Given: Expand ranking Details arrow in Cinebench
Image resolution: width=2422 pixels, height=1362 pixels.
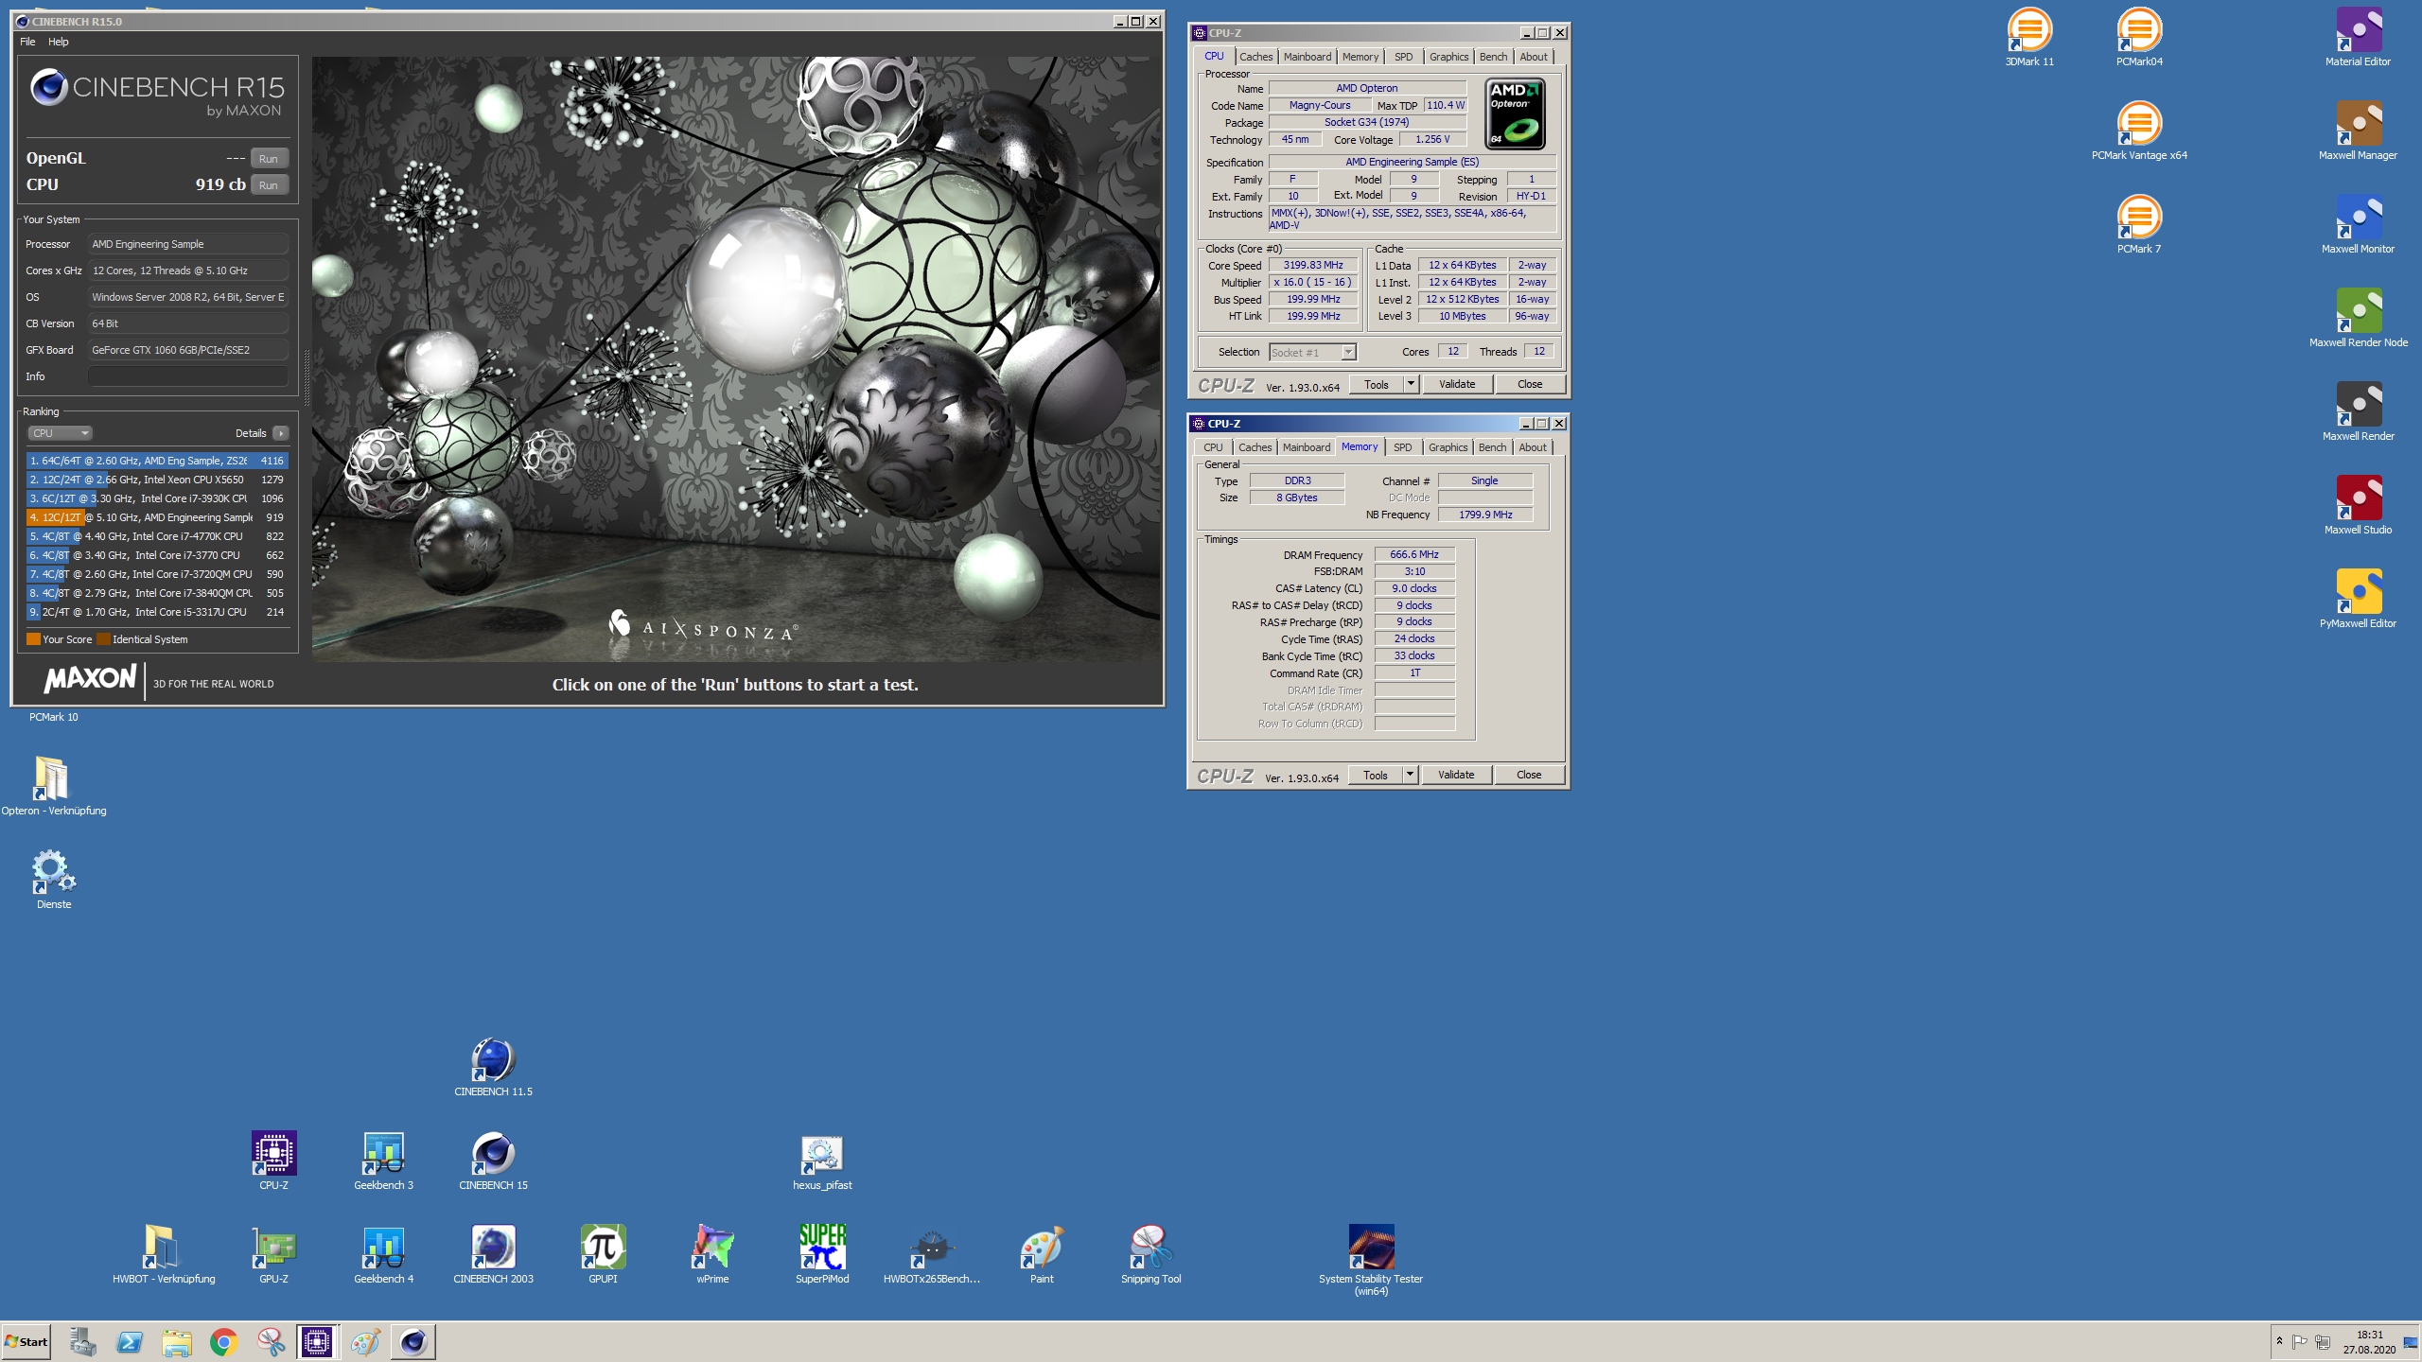Looking at the screenshot, I should [x=281, y=433].
